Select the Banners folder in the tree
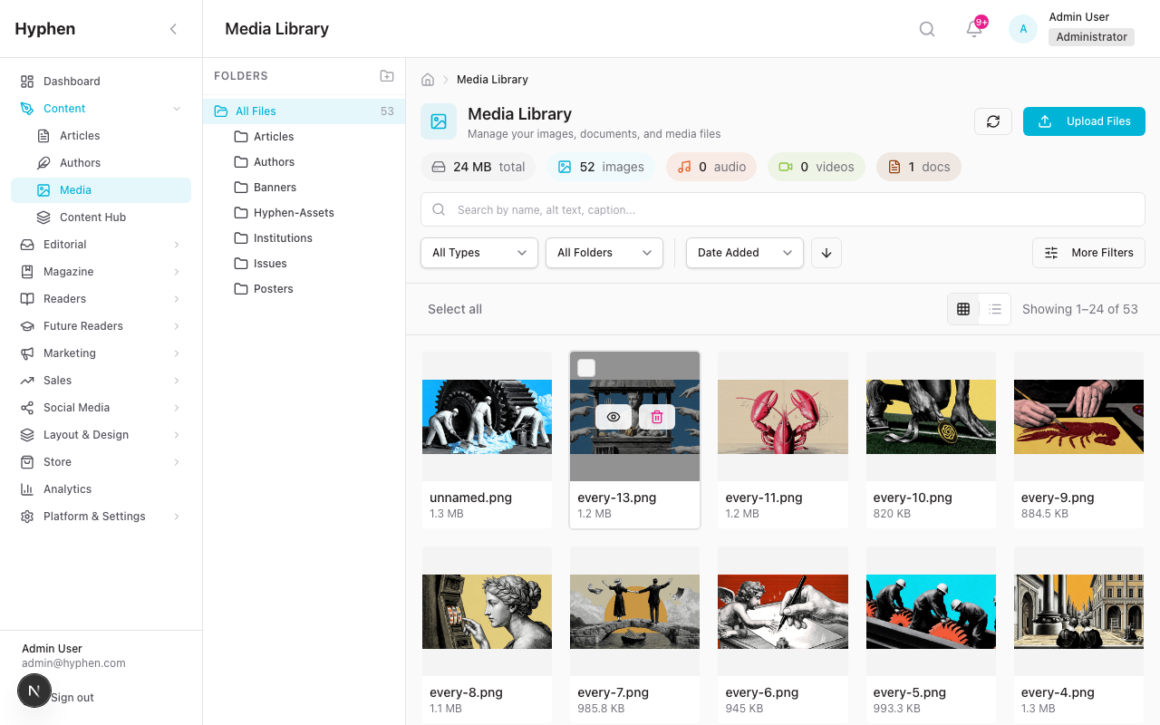The width and height of the screenshot is (1160, 725). click(275, 188)
